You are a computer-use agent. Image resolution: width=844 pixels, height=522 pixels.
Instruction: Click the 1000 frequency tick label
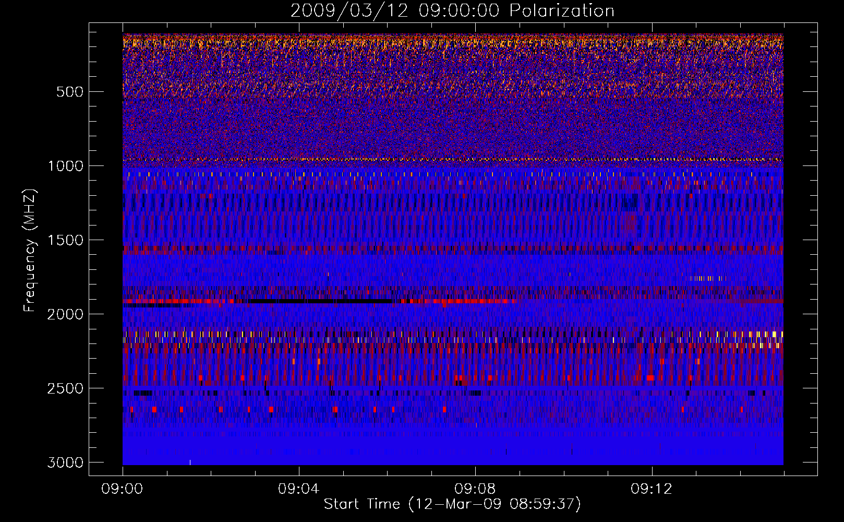[x=65, y=166]
